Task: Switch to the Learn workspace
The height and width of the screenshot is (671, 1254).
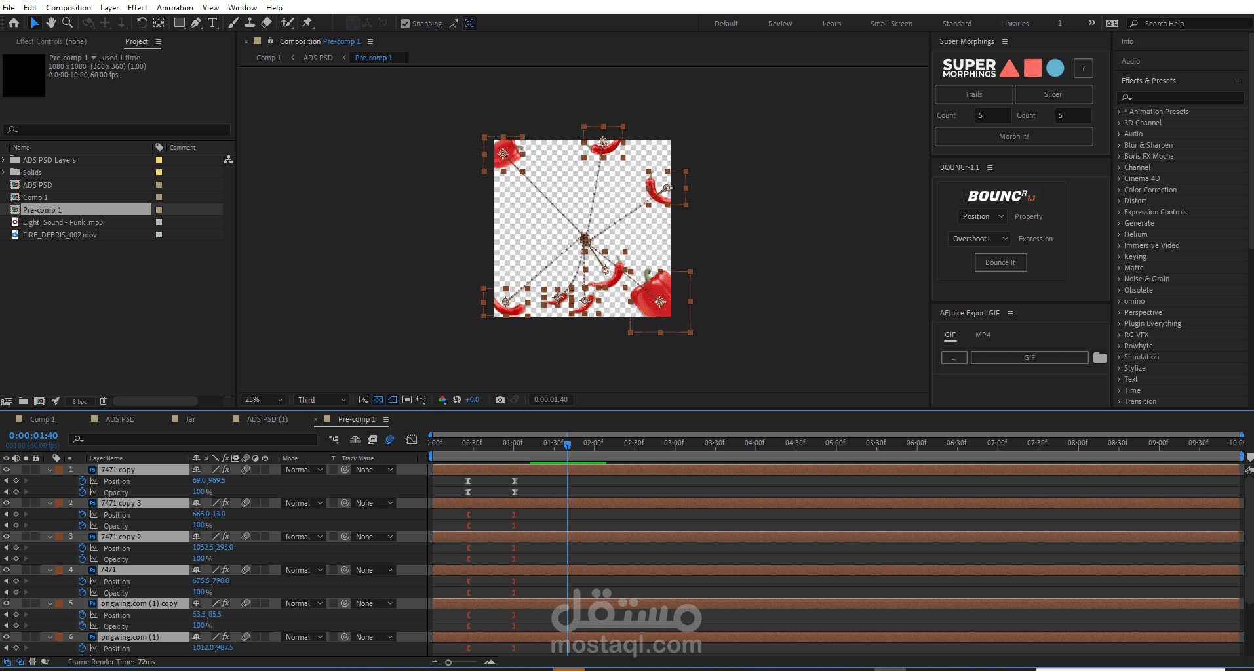Action: [832, 24]
